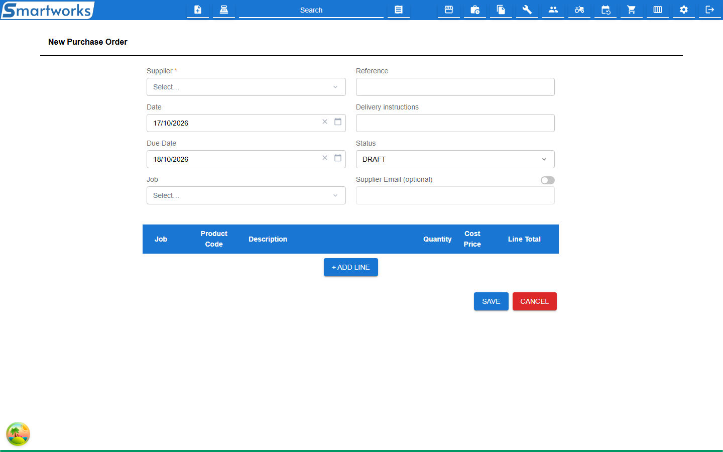
Task: Clear the Due Date with X icon
Action: (x=325, y=158)
